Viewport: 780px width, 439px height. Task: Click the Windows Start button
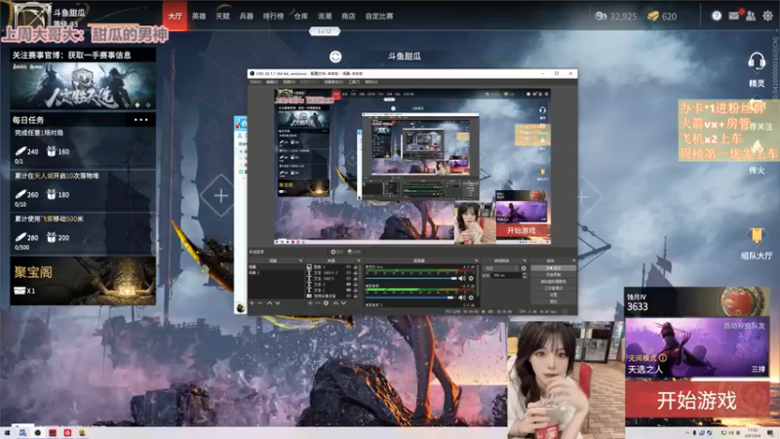click(7, 433)
